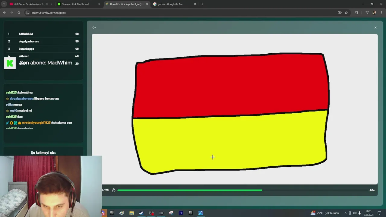
Task: Open the taskbar clock 20:33
Action: click(369, 213)
